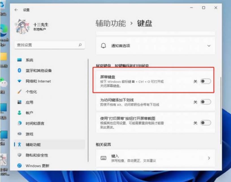Click the 键入 keyboard icon
This screenshot has height=182, width=231.
point(103,158)
